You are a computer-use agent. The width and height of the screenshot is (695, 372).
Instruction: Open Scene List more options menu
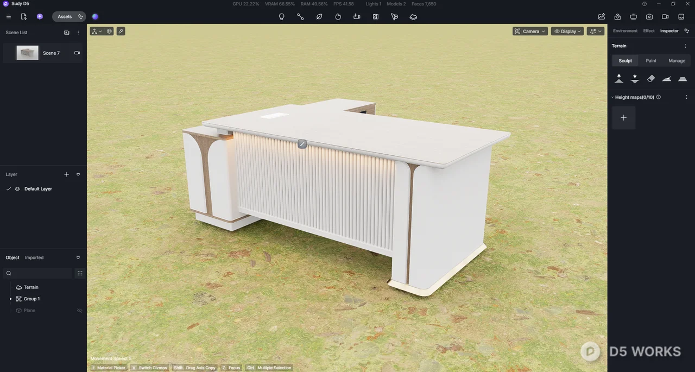coord(78,33)
